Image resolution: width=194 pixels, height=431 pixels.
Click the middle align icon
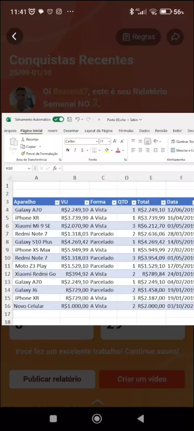(140, 141)
